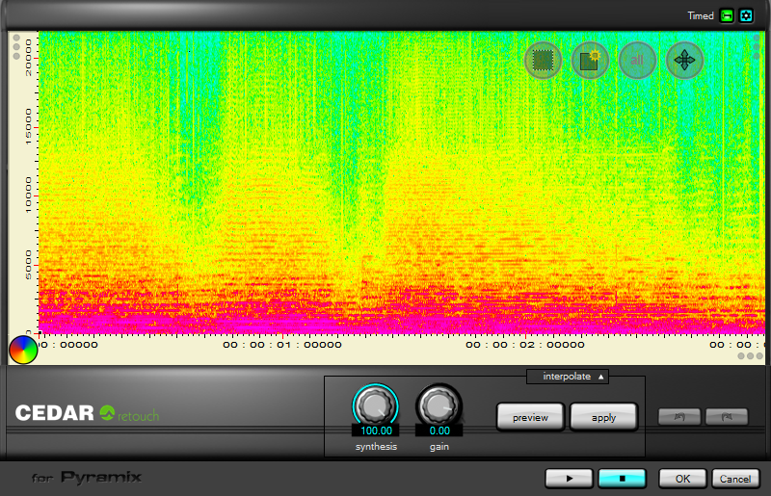Select the rectangular marquee selection tool

[544, 61]
